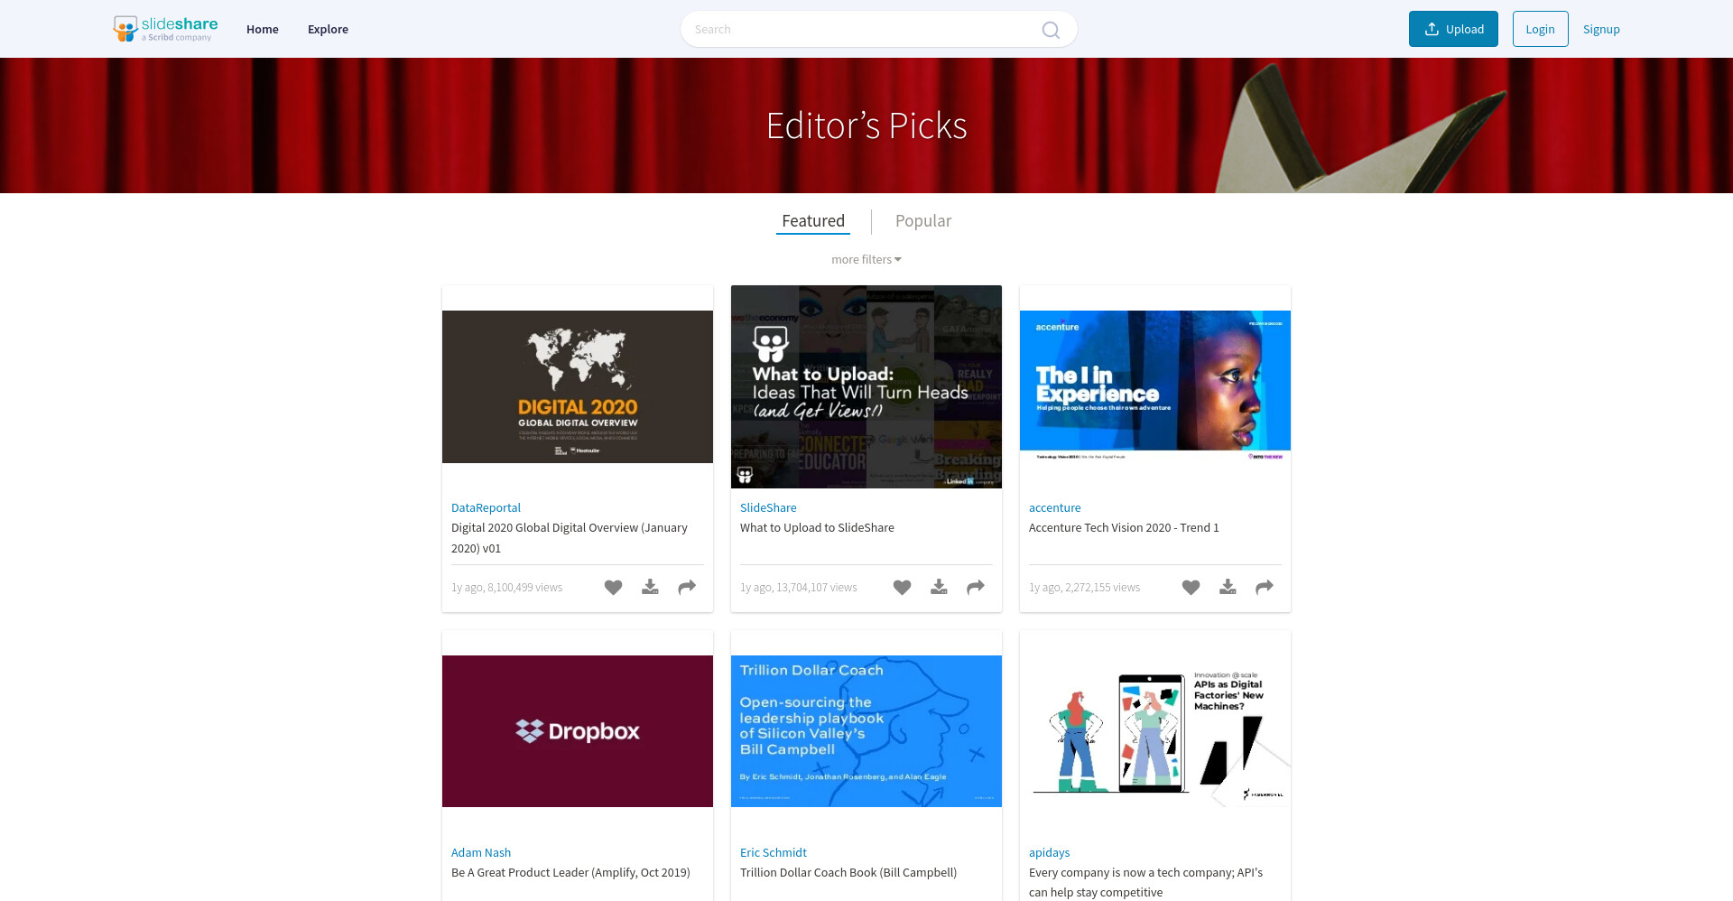The image size is (1733, 901).
Task: Like the Accenture Tech Vision 2020 deck
Action: (1191, 587)
